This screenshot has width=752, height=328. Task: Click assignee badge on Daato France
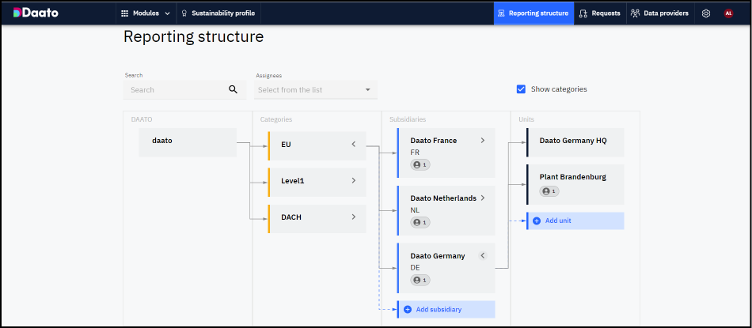[420, 165]
